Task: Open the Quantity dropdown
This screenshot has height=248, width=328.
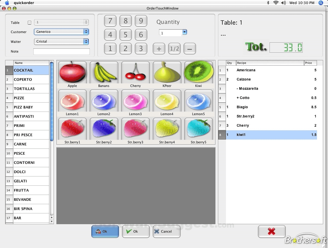Action: point(184,32)
